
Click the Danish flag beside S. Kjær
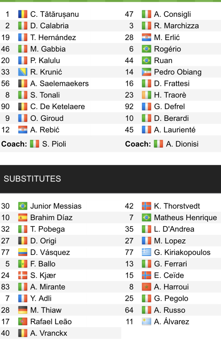coord(23,275)
